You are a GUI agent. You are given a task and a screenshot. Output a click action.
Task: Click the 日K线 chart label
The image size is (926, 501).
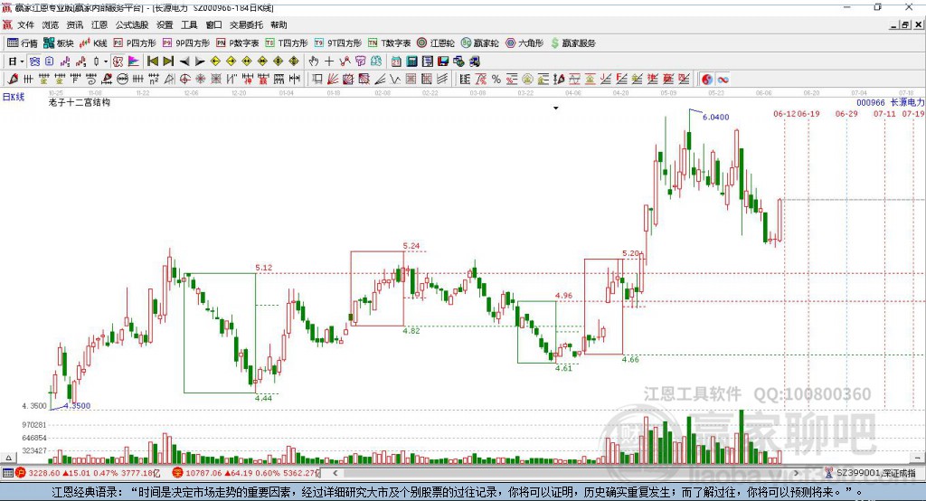(x=13, y=97)
